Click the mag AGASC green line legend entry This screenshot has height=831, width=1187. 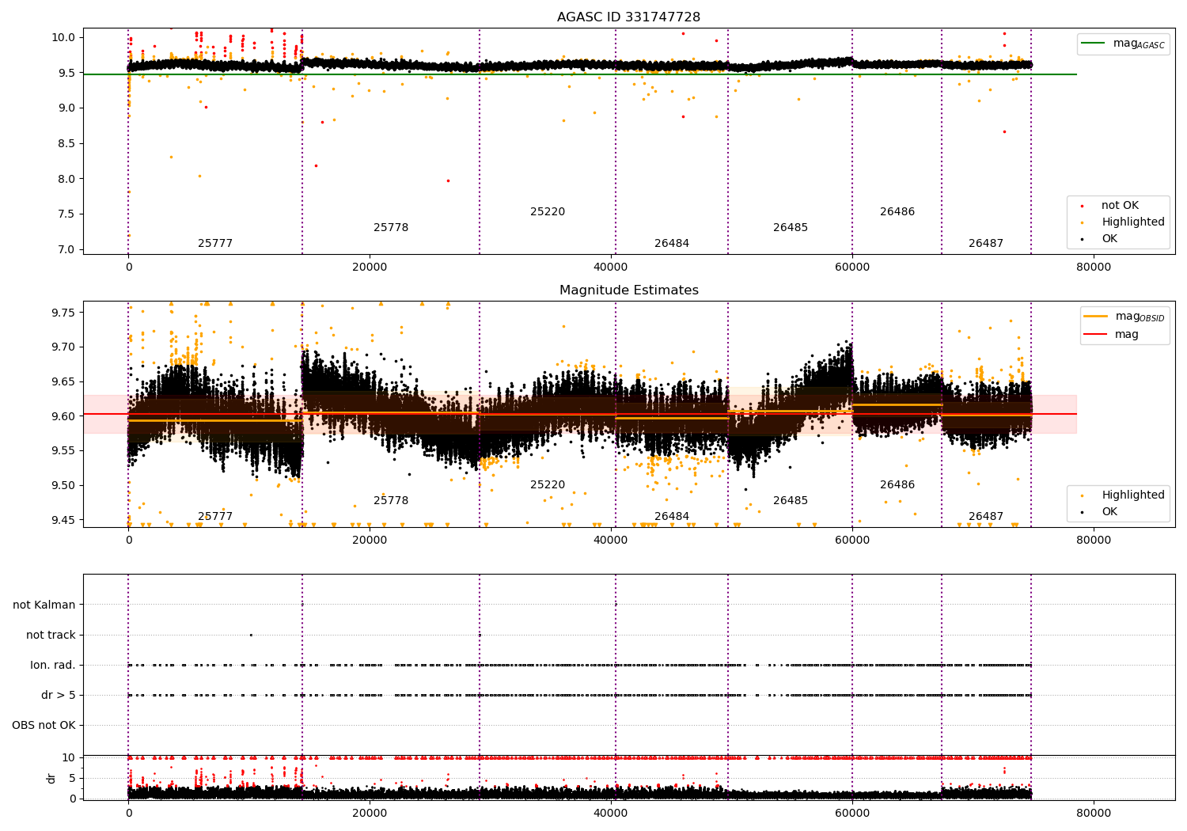[x=1123, y=44]
